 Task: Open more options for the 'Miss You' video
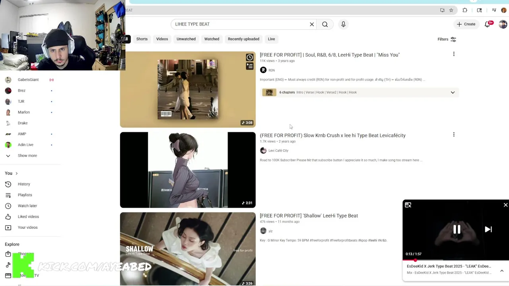point(454,54)
